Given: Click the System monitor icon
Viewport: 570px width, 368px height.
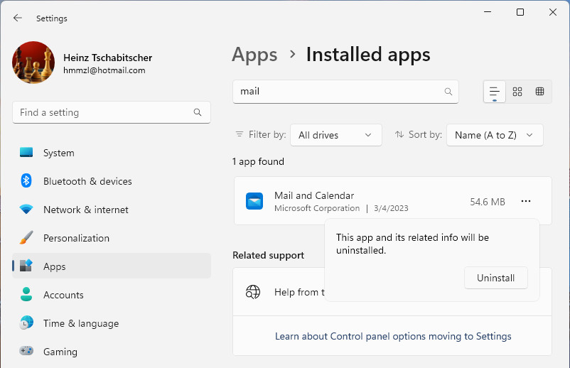Looking at the screenshot, I should 26,152.
